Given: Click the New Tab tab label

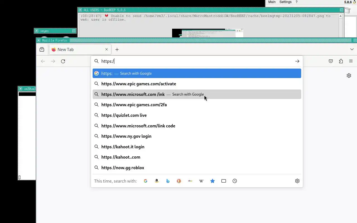Looking at the screenshot, I should click(66, 50).
